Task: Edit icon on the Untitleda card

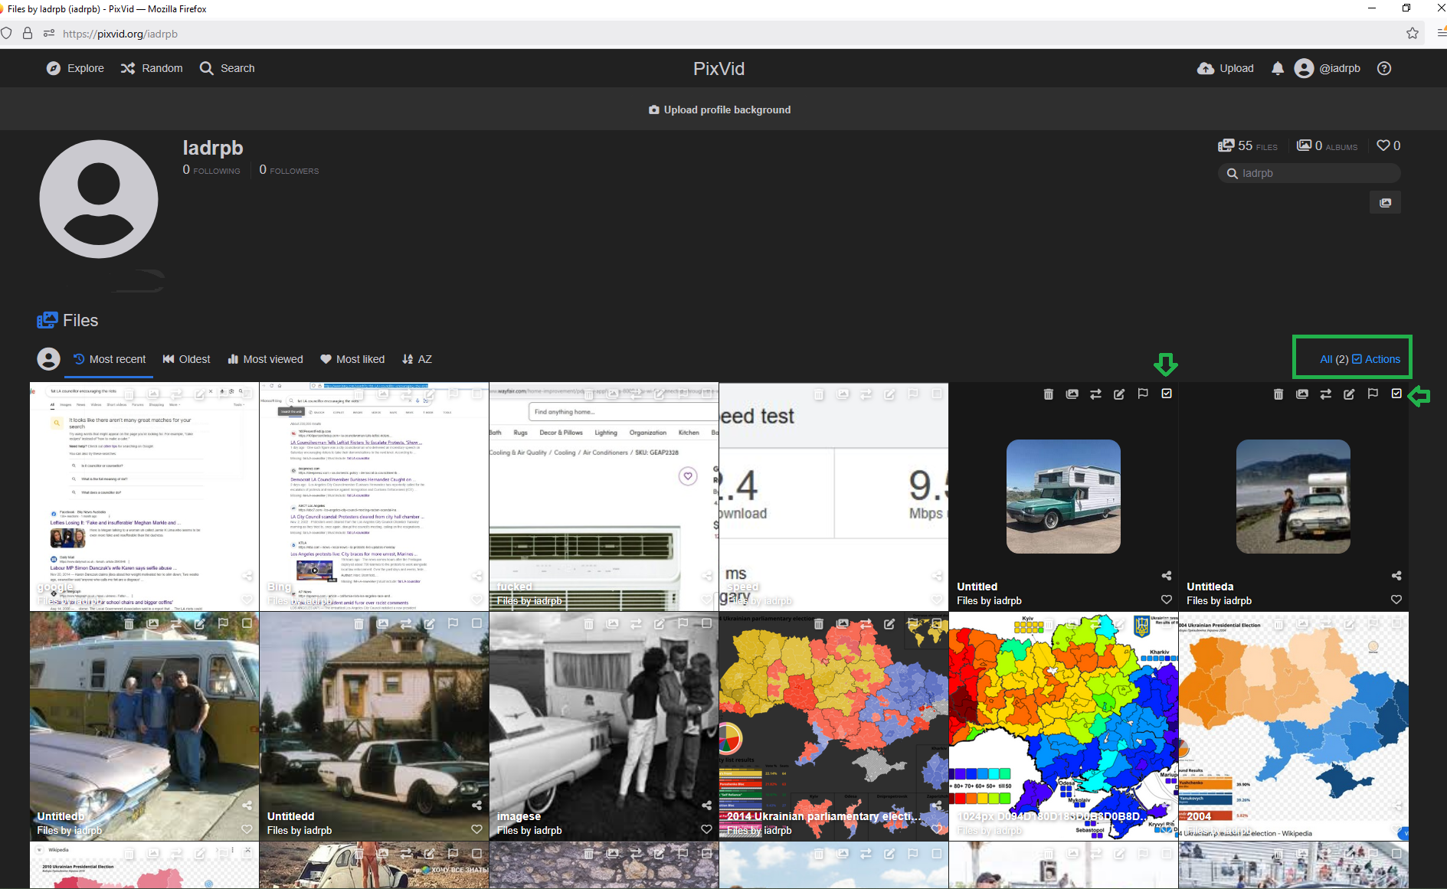Action: tap(1349, 394)
